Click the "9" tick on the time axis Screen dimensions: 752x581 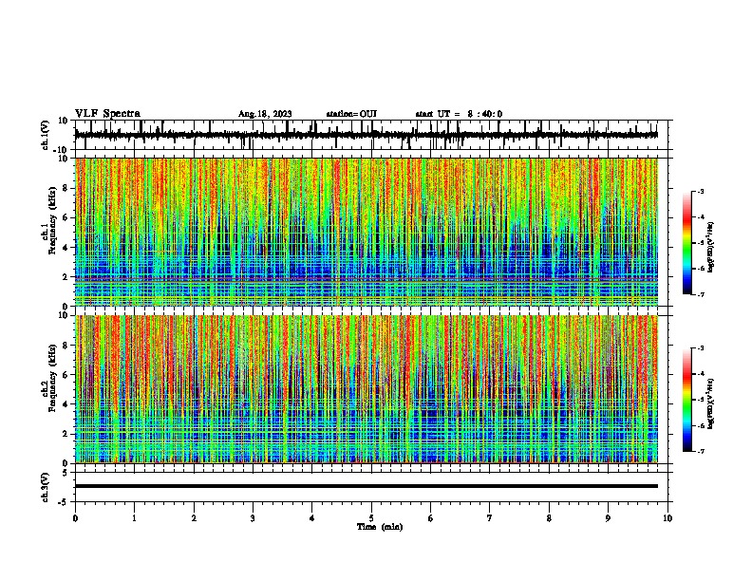pyautogui.click(x=608, y=518)
